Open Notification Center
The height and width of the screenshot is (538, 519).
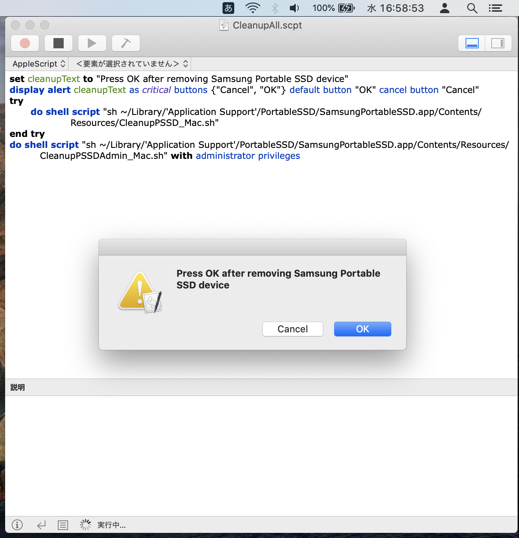pos(495,8)
